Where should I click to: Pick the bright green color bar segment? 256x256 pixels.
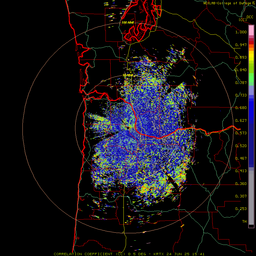(251, 78)
